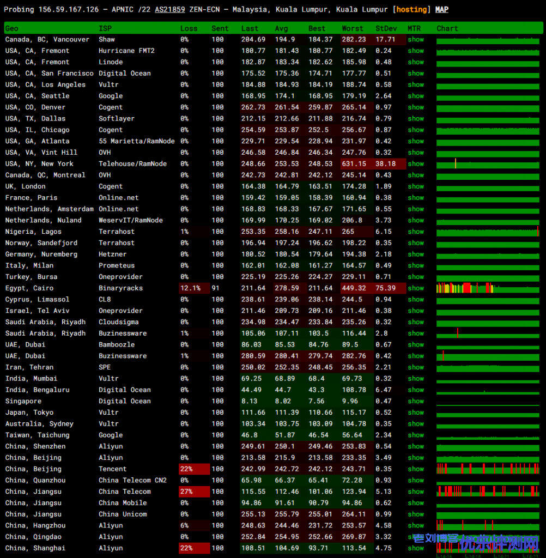This screenshot has width=546, height=558.
Task: Click the hosting tag in the header
Action: click(x=411, y=10)
